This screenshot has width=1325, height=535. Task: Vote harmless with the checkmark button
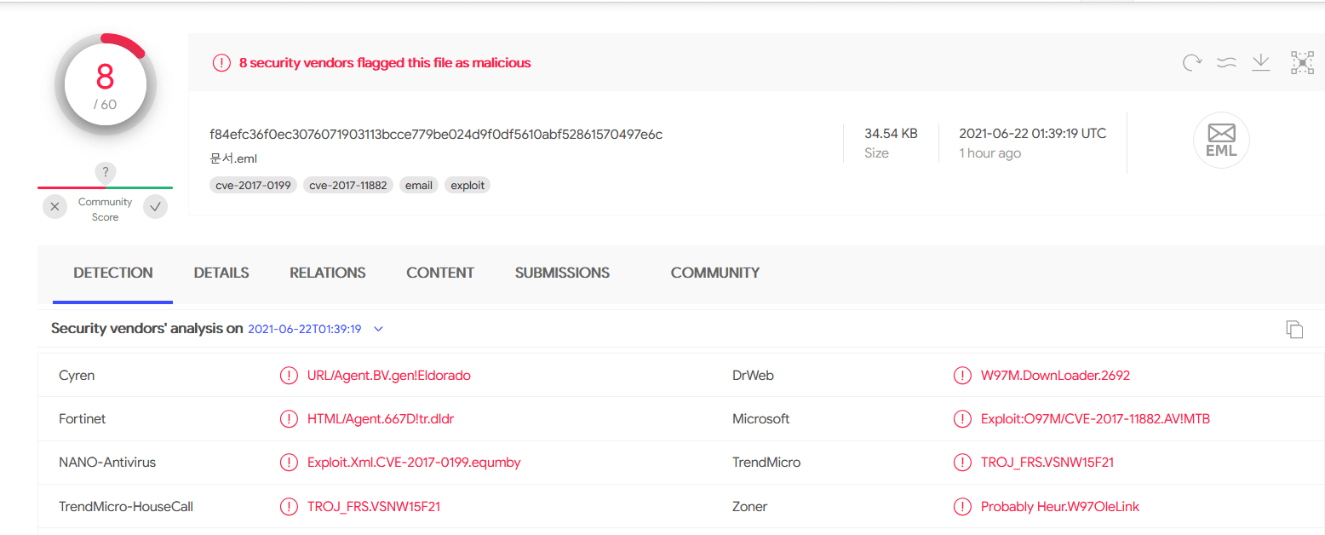[155, 207]
